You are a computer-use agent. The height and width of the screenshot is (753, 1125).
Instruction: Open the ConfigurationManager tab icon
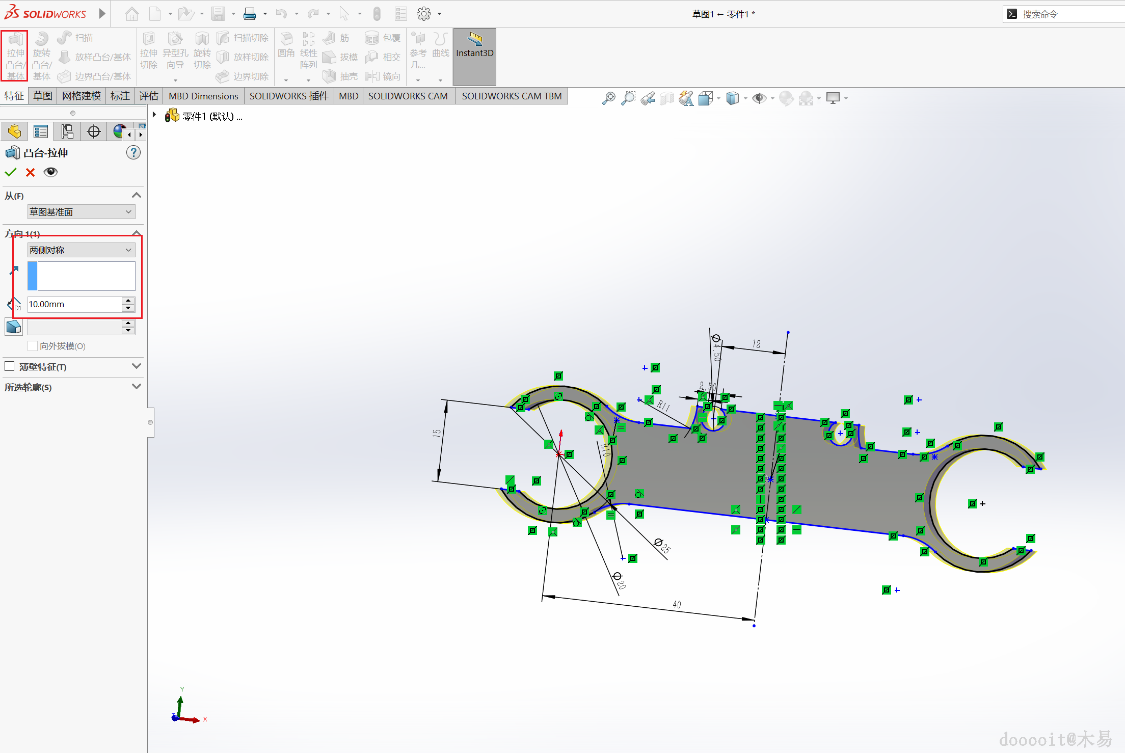click(x=67, y=131)
